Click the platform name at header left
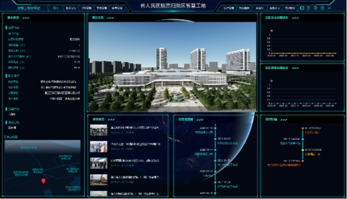347x199 pixels. coord(29,8)
